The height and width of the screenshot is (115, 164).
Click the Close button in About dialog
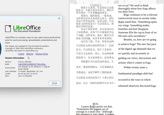click(55, 83)
